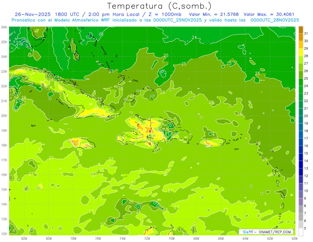This screenshot has width=313, height=242.
Task: Click the '24' contour label on the map
Action: click(194, 38)
